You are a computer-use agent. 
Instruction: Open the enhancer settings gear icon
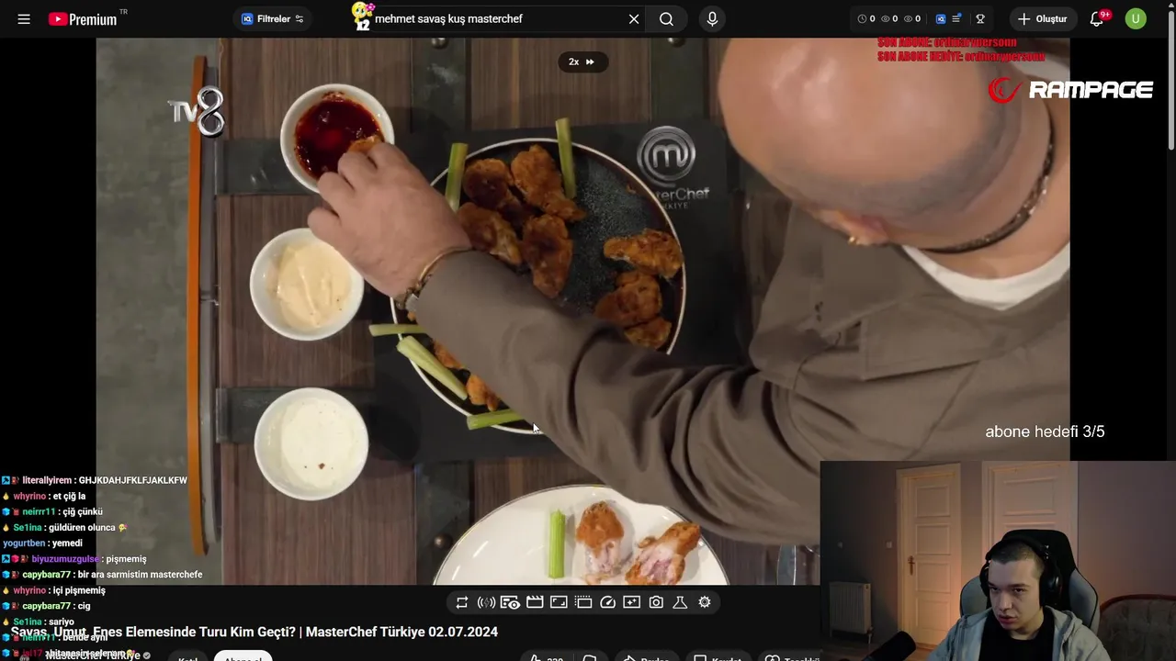(x=705, y=602)
